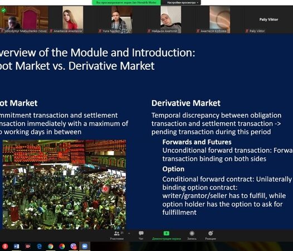This screenshot has width=293, height=251.
Task: Click the muted mic icon by Yura's name
Action: [100, 31]
